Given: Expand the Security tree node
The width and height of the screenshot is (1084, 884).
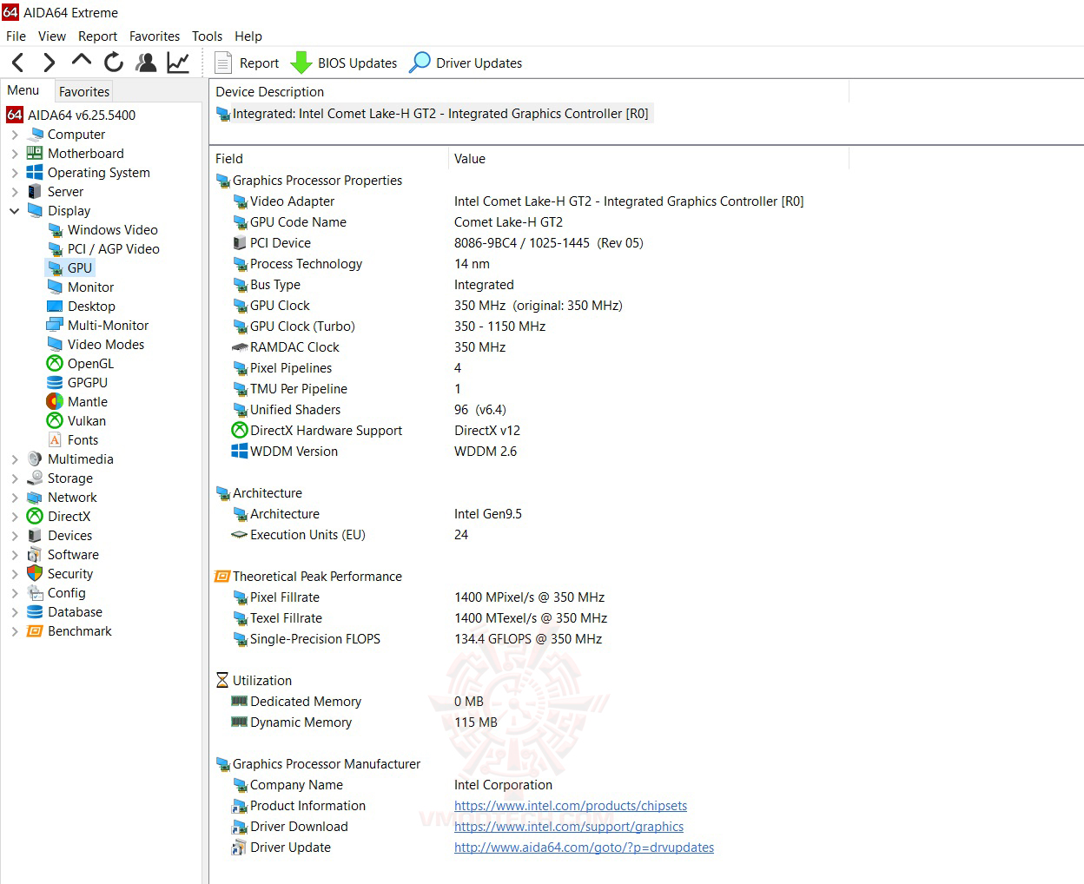Looking at the screenshot, I should [x=15, y=574].
